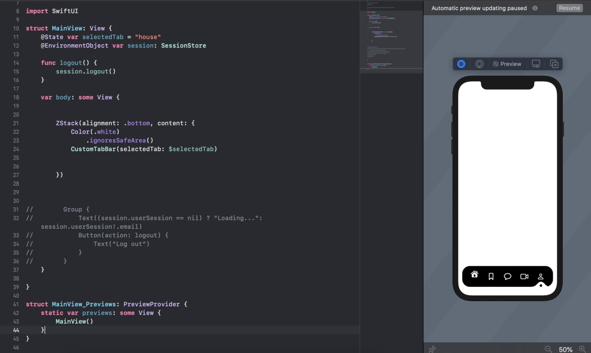Open the Preview inspect settings button
This screenshot has width=591, height=353.
click(x=507, y=64)
